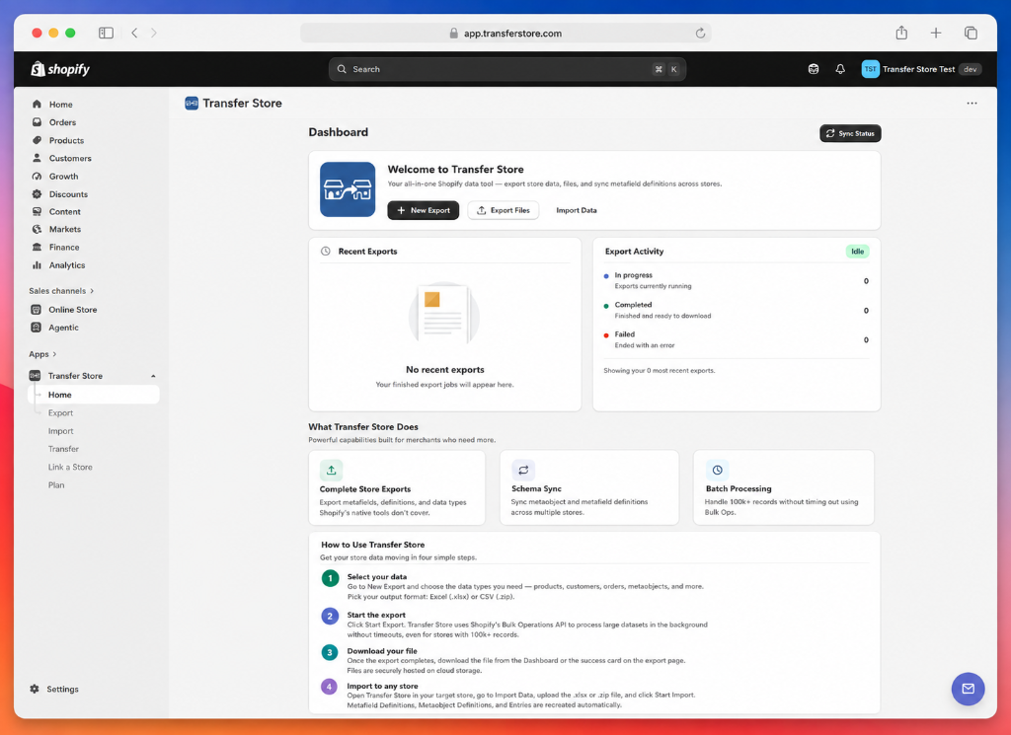
Task: Click the Transfer Store welcome logo image
Action: click(x=348, y=189)
